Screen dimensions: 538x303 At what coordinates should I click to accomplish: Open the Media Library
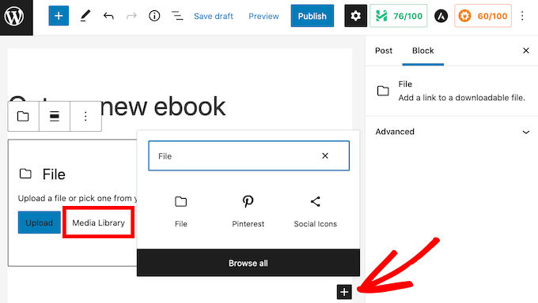tap(98, 223)
